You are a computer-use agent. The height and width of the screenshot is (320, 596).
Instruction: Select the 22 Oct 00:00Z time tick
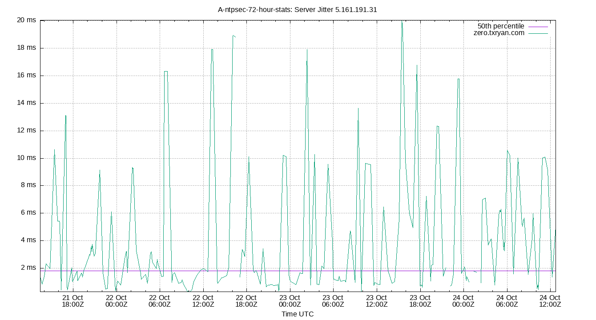point(116,301)
